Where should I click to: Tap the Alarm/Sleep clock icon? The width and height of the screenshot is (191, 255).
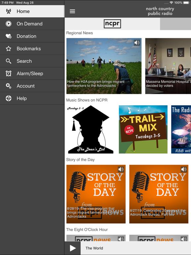tap(8, 73)
